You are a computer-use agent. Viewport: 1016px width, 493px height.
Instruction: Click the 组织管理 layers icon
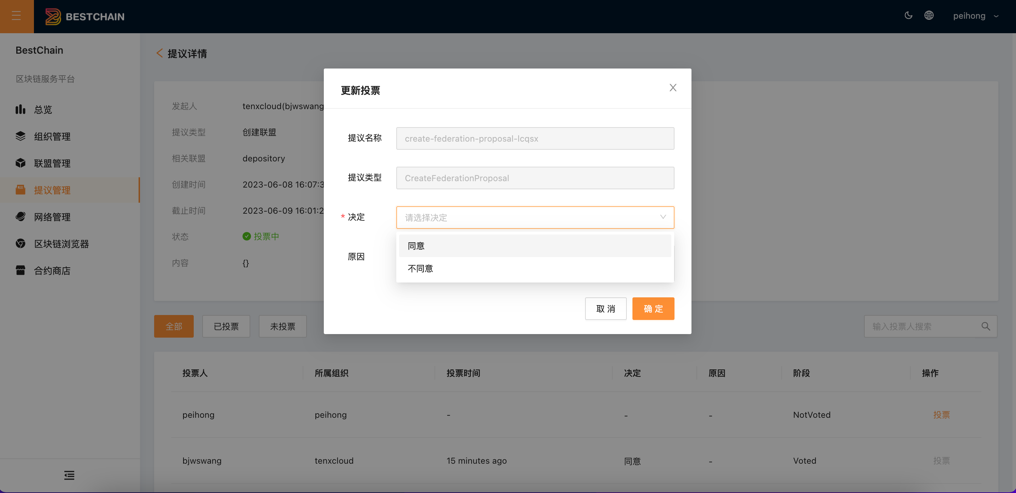(x=21, y=136)
